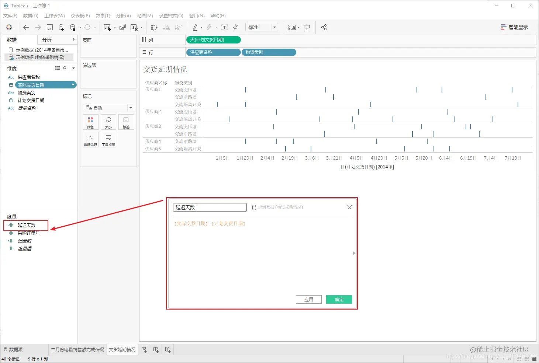Screen dimensions: 539x363
Task: Open the 仪表板(B) menu
Action: coord(80,16)
